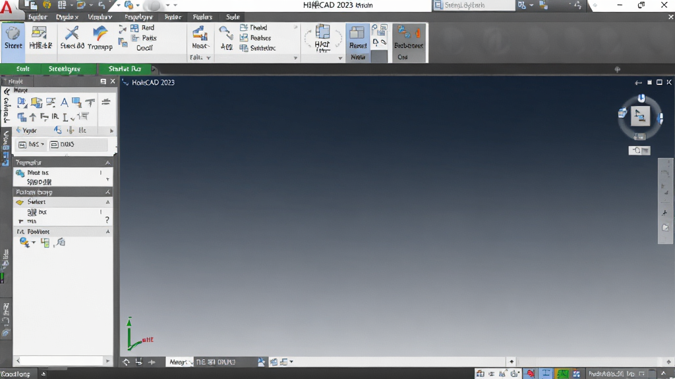This screenshot has height=379, width=675.
Task: Toggle the blue I-beam status bar button
Action: coord(546,374)
